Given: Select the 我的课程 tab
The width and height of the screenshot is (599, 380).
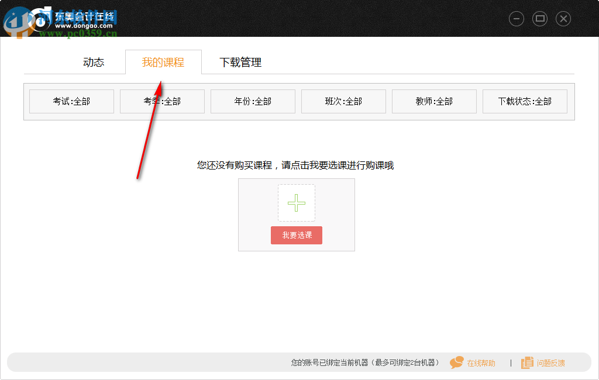Looking at the screenshot, I should 163,62.
